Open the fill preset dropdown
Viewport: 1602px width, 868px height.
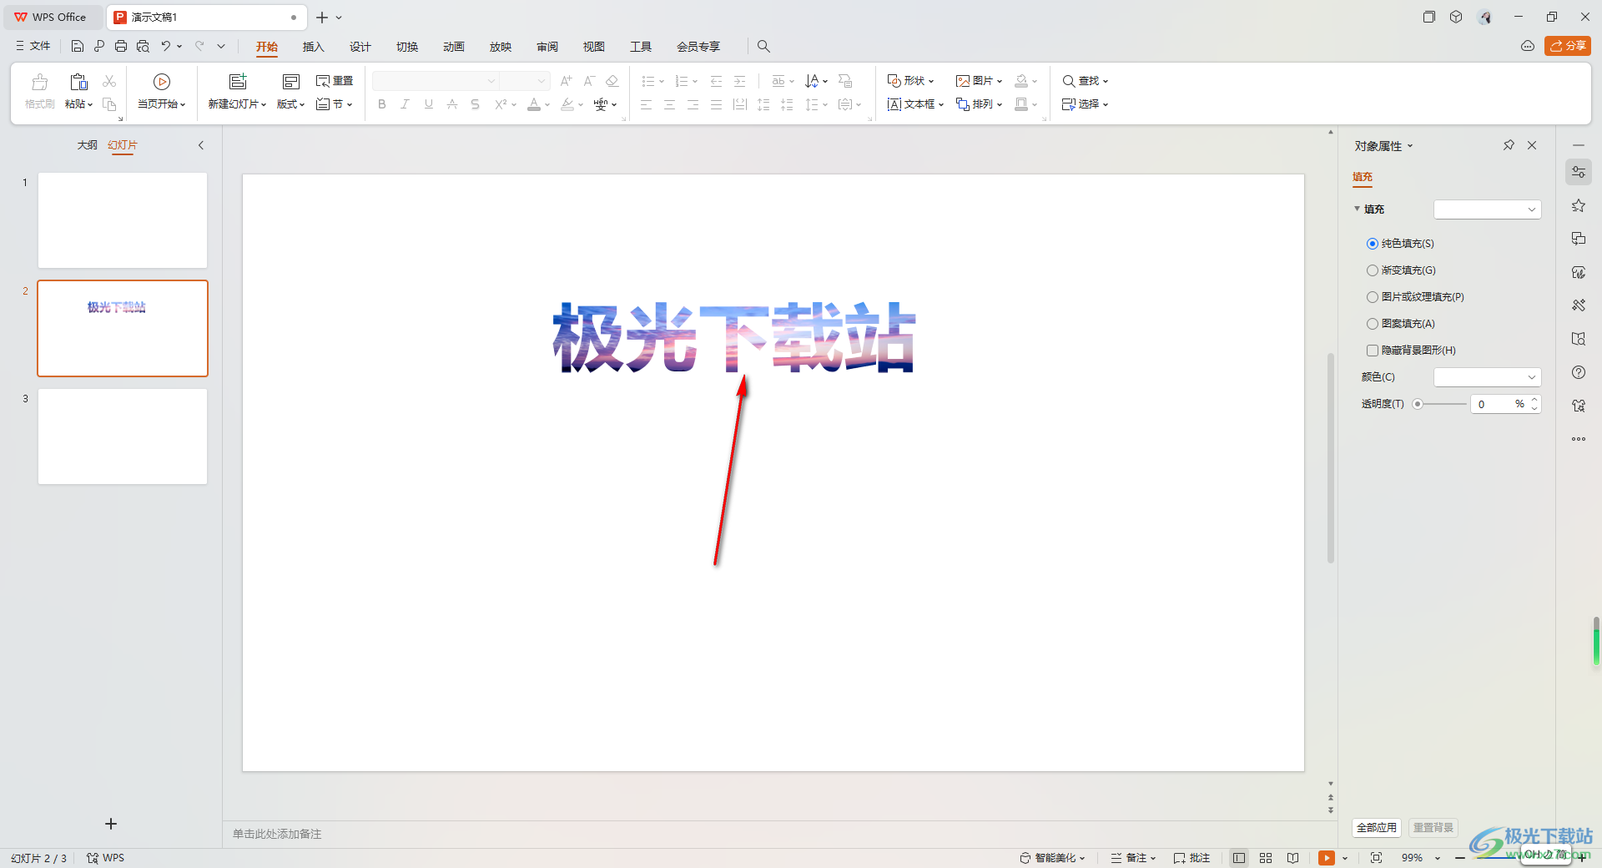[1488, 209]
